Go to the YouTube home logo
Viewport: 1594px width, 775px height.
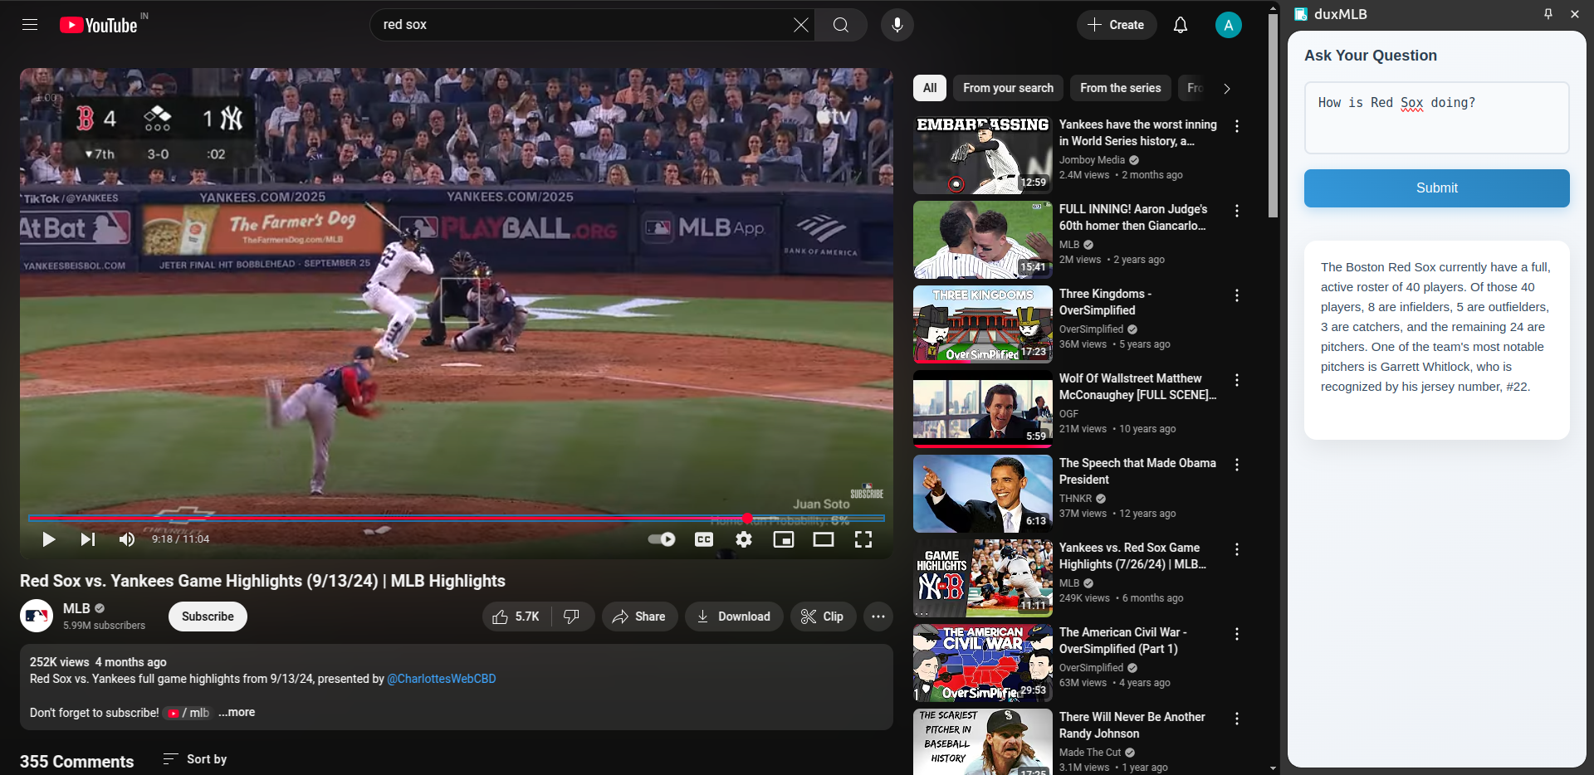click(99, 25)
